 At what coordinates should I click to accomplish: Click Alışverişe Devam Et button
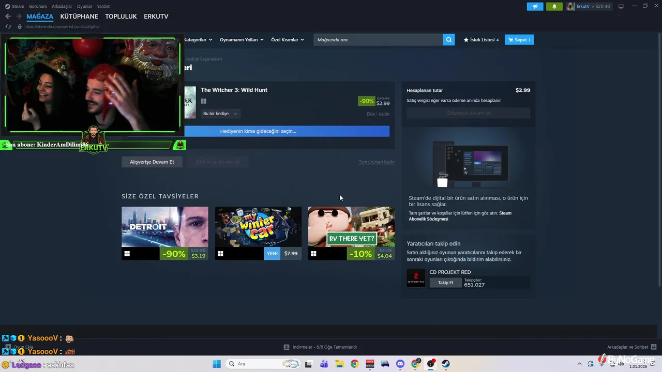tap(152, 162)
